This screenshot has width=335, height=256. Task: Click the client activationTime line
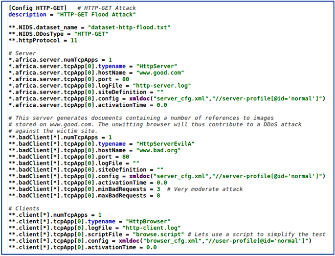(83, 247)
